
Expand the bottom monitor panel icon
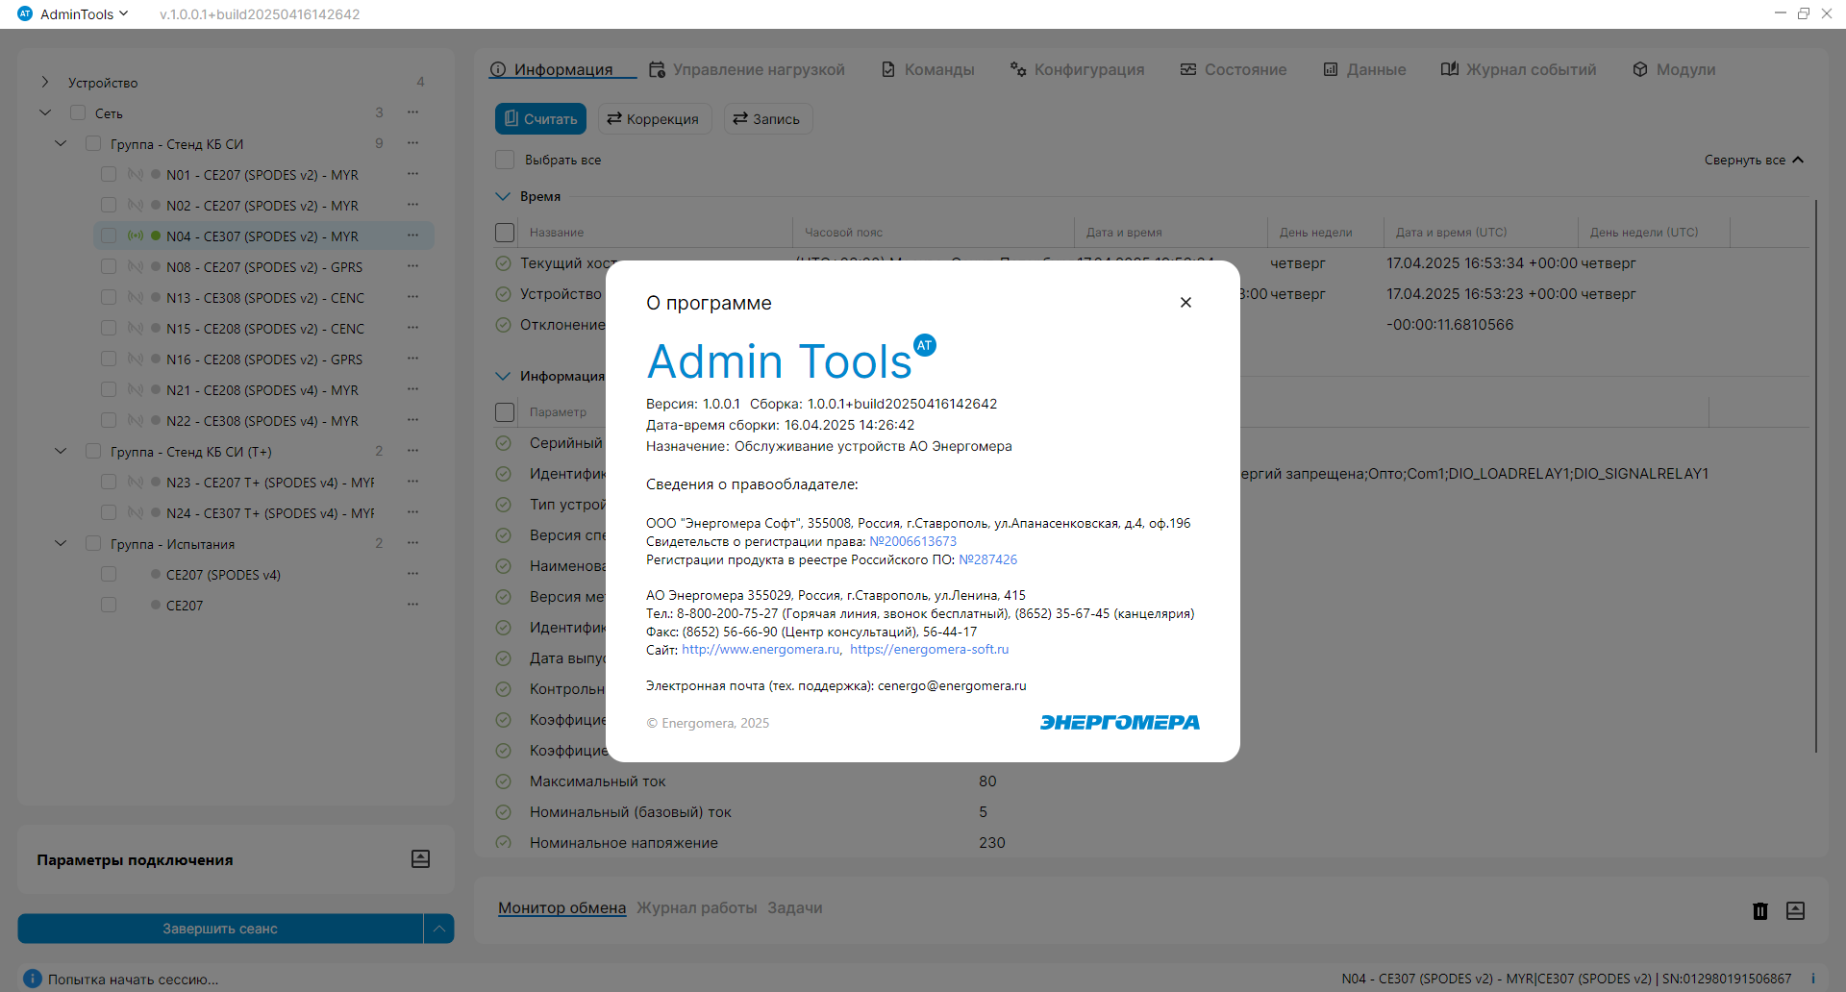pyautogui.click(x=1795, y=910)
